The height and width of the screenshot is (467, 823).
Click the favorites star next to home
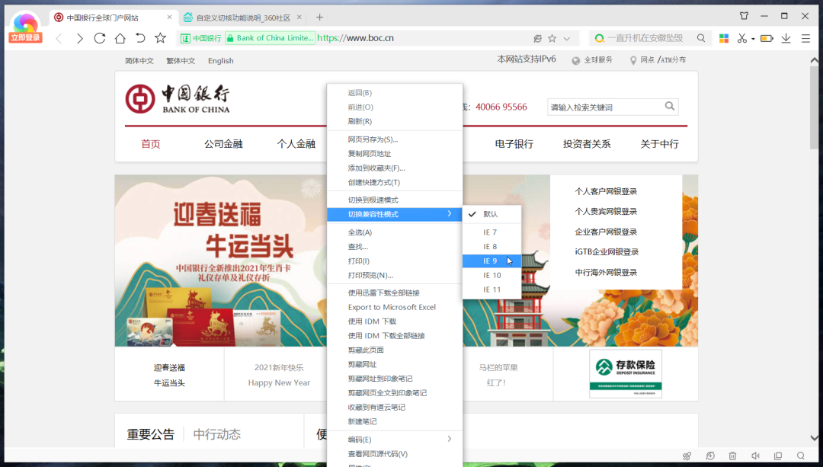coord(161,38)
